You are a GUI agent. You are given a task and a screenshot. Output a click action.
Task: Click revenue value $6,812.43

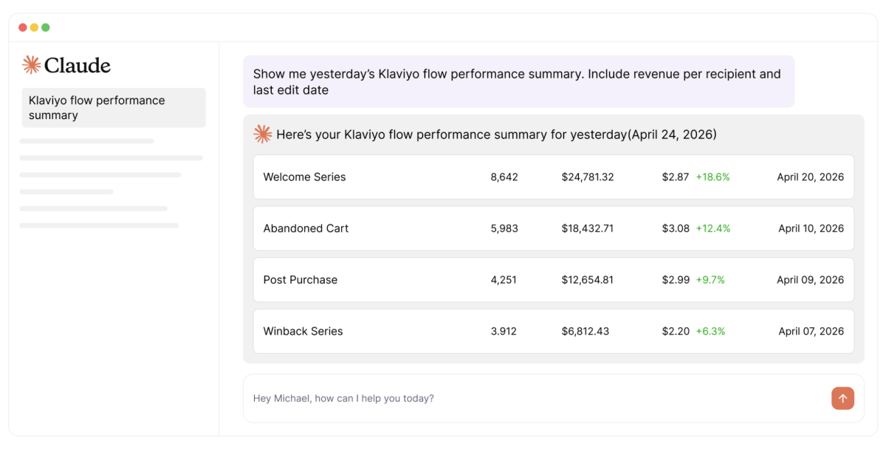click(585, 331)
